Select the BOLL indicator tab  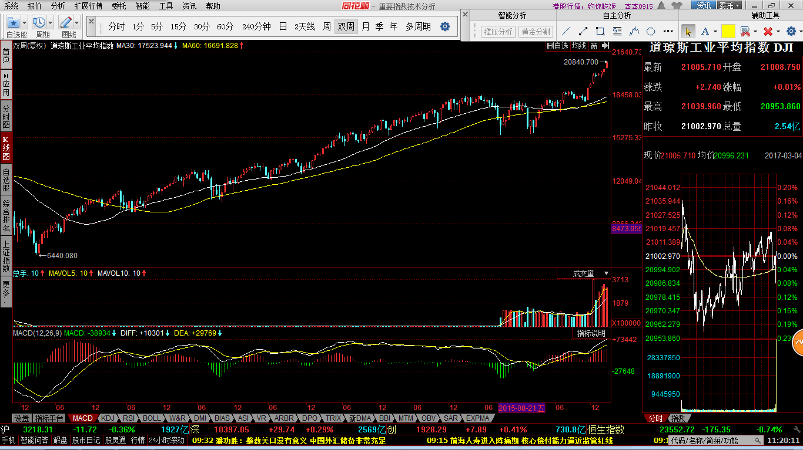(151, 418)
